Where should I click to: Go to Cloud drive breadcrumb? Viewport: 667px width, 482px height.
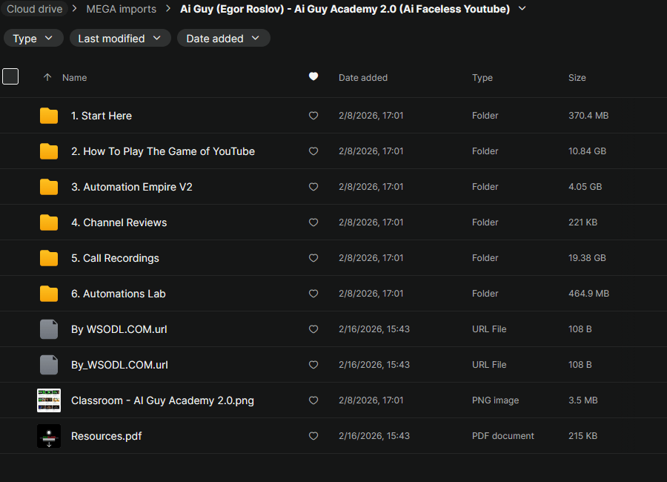tap(33, 9)
